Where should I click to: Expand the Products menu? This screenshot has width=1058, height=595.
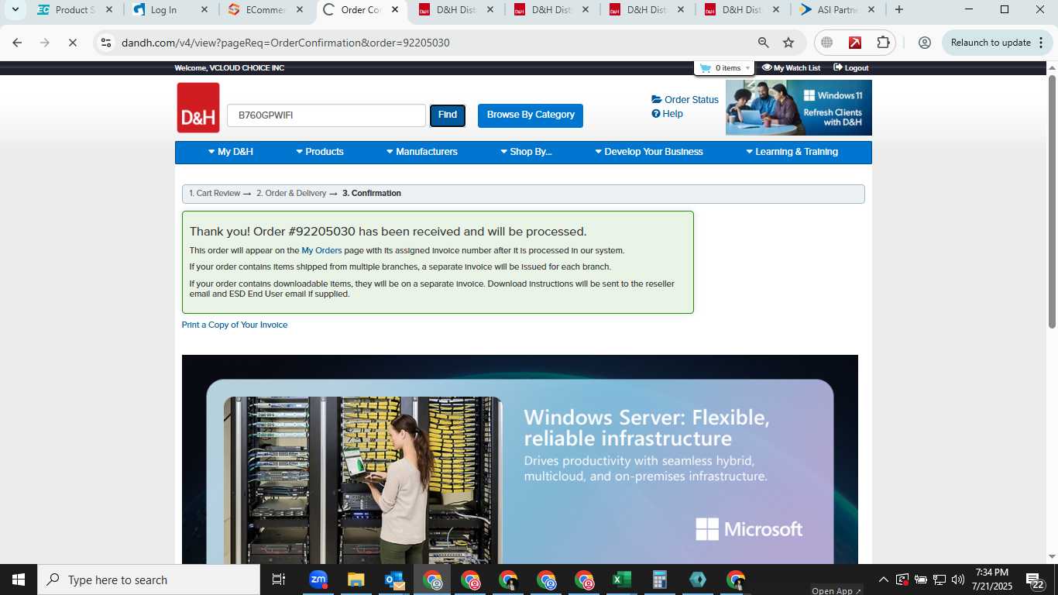click(x=320, y=152)
